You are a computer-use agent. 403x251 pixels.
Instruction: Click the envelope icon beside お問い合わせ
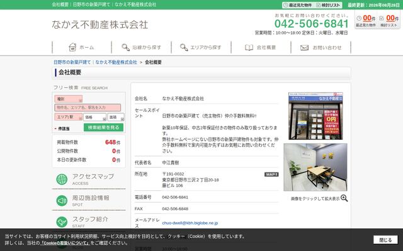(304, 48)
